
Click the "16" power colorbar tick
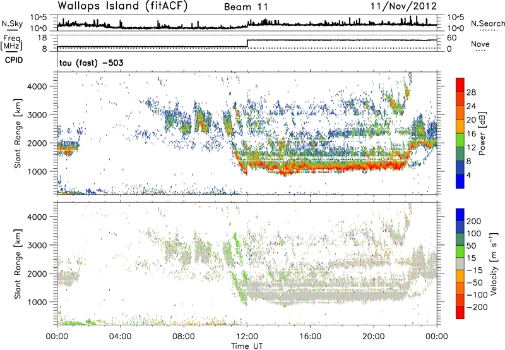coord(471,134)
